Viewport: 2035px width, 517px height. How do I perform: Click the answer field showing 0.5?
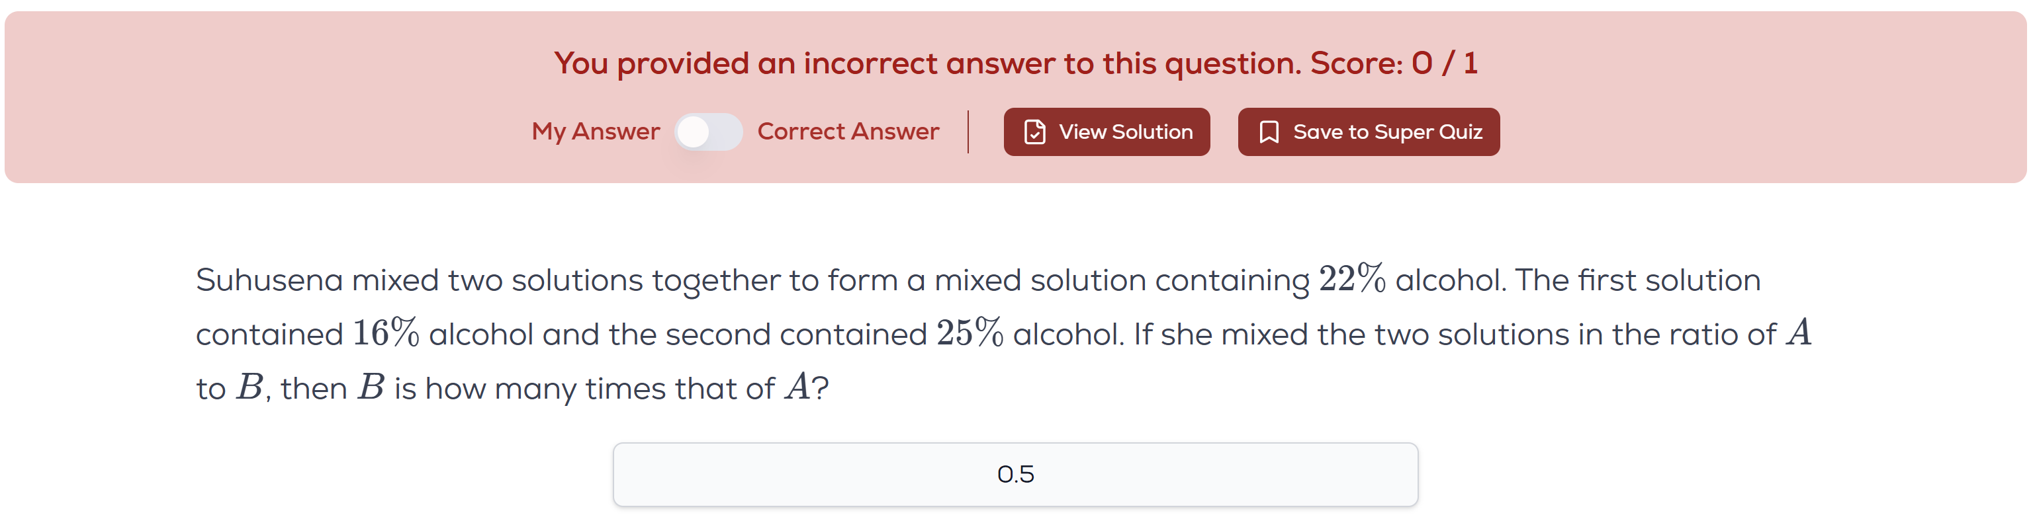click(1015, 475)
